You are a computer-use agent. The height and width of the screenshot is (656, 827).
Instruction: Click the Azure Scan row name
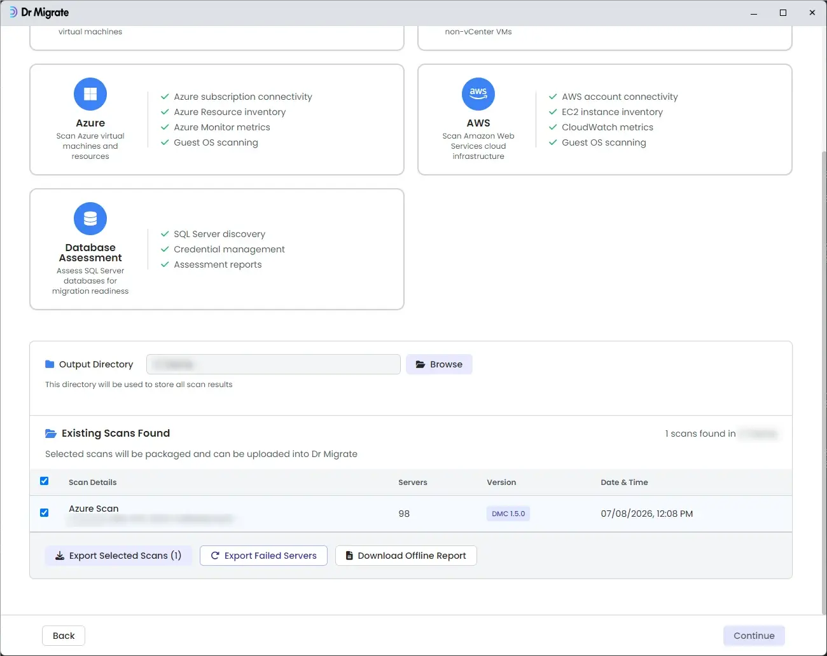coord(94,509)
